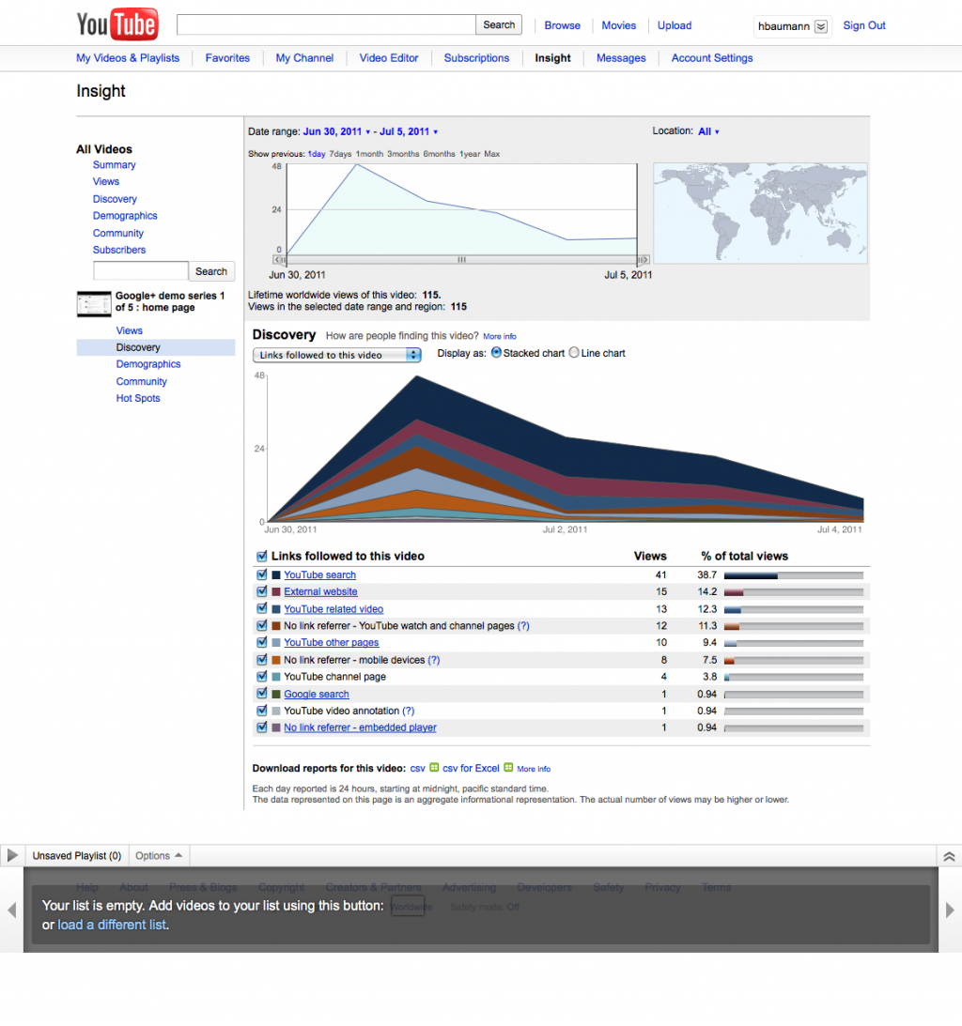Click the playlist previous left arrow

coord(12,910)
